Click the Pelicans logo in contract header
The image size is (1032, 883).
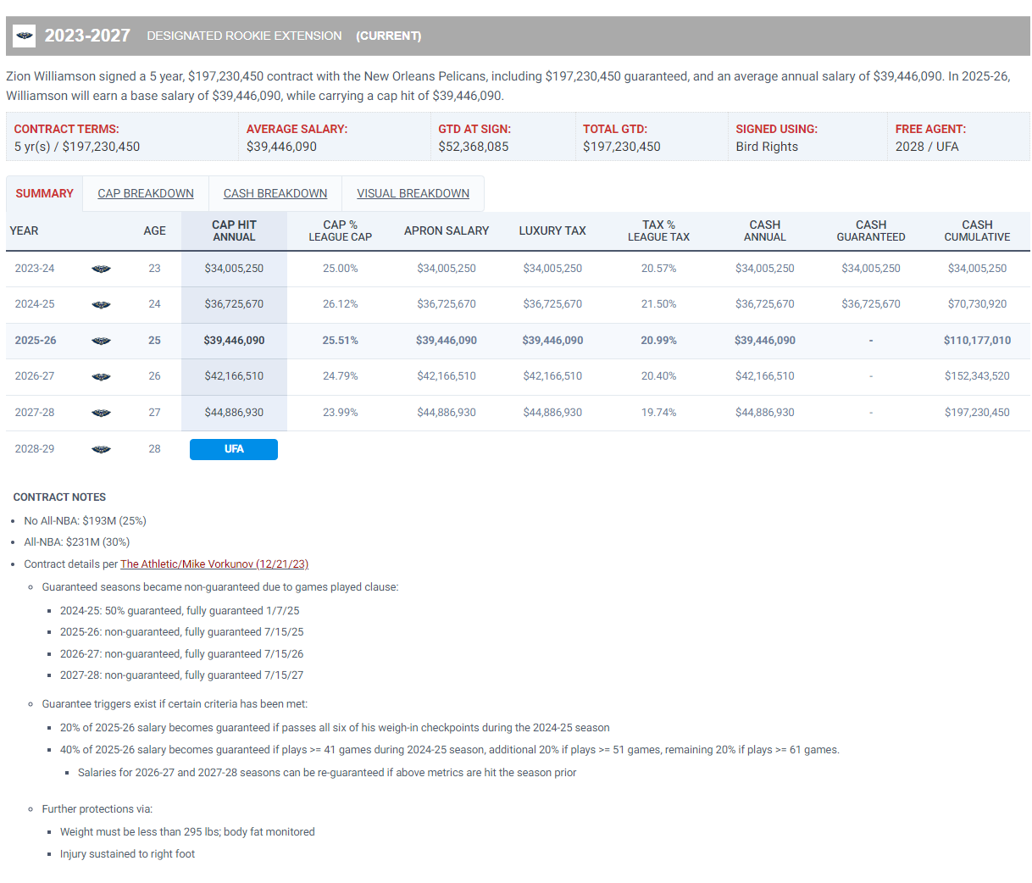(x=25, y=36)
